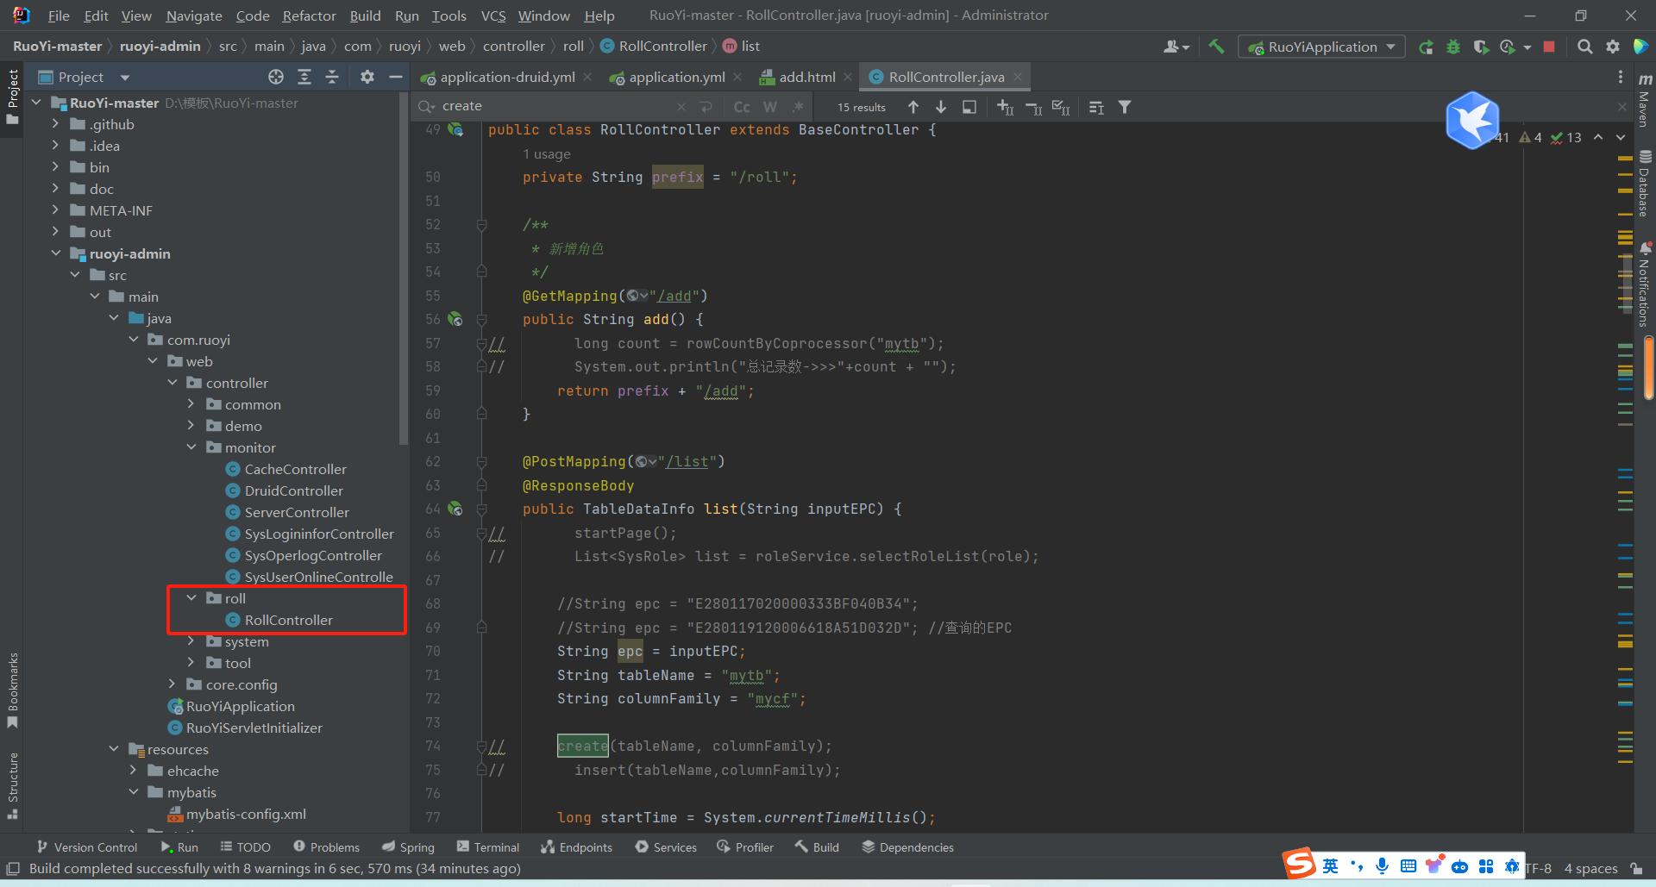Open the Maven tool window
The width and height of the screenshot is (1656, 887).
(1645, 100)
